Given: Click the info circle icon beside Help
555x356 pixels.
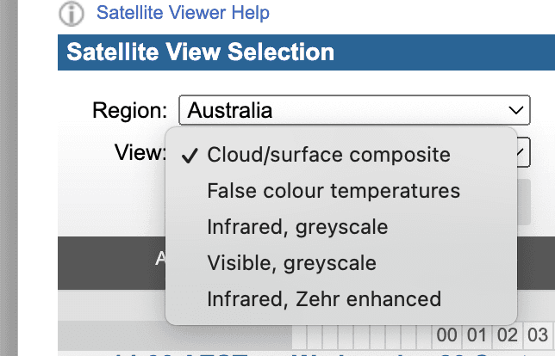Looking at the screenshot, I should tap(72, 14).
